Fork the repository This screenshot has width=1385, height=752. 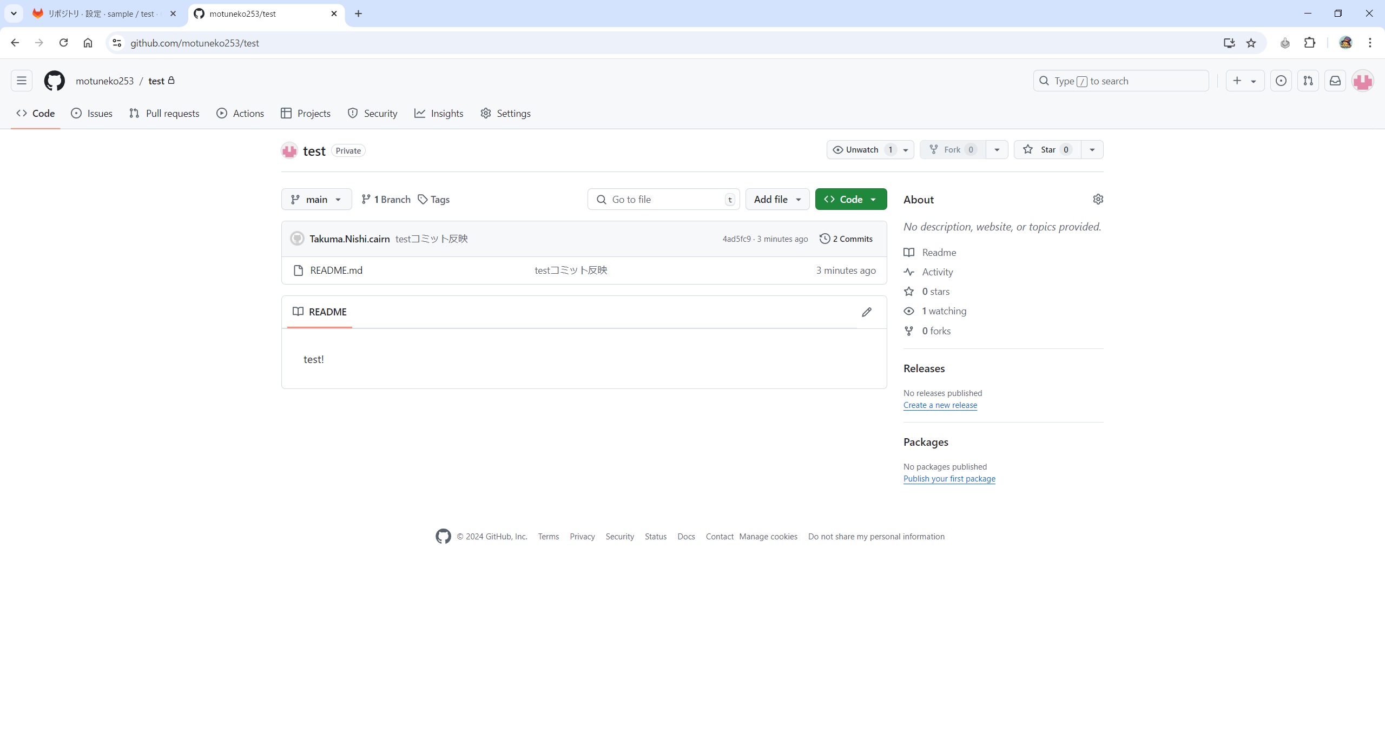[x=951, y=149]
